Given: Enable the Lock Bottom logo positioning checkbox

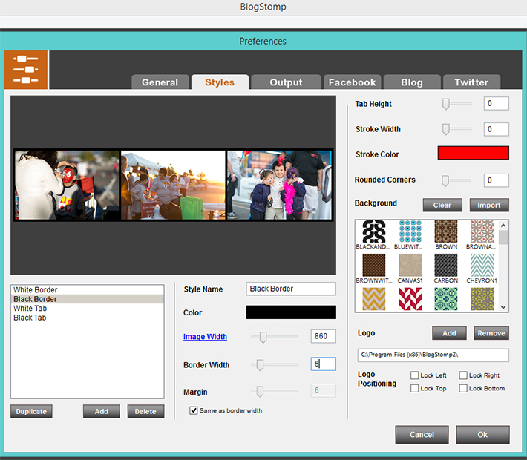Looking at the screenshot, I should click(463, 388).
